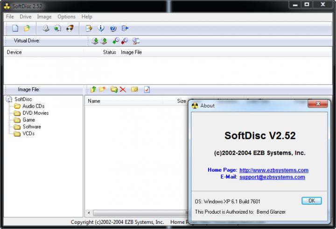Screen dimensions: 336x229
Task: Select the Software folder in tree
Action: tap(32, 126)
